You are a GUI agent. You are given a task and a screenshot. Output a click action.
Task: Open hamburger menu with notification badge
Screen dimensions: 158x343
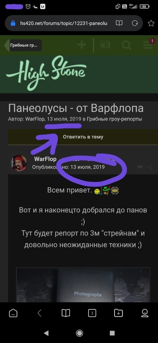(x=148, y=45)
